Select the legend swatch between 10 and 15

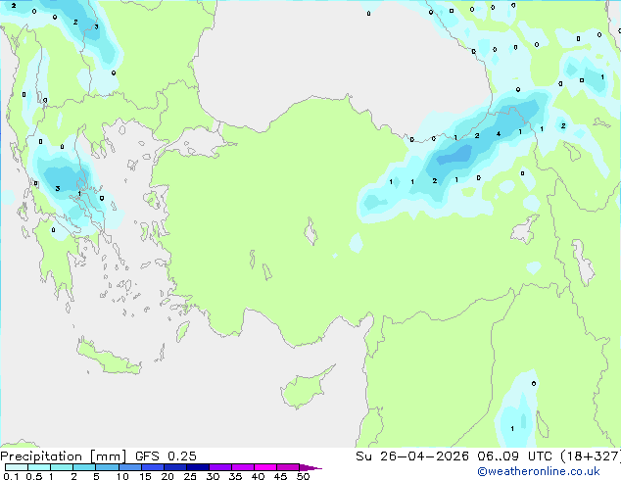coord(129,467)
